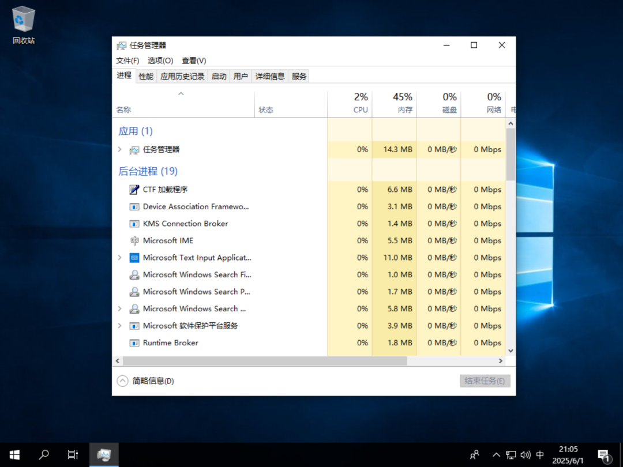
Task: Open the notification center icon
Action: (604, 455)
